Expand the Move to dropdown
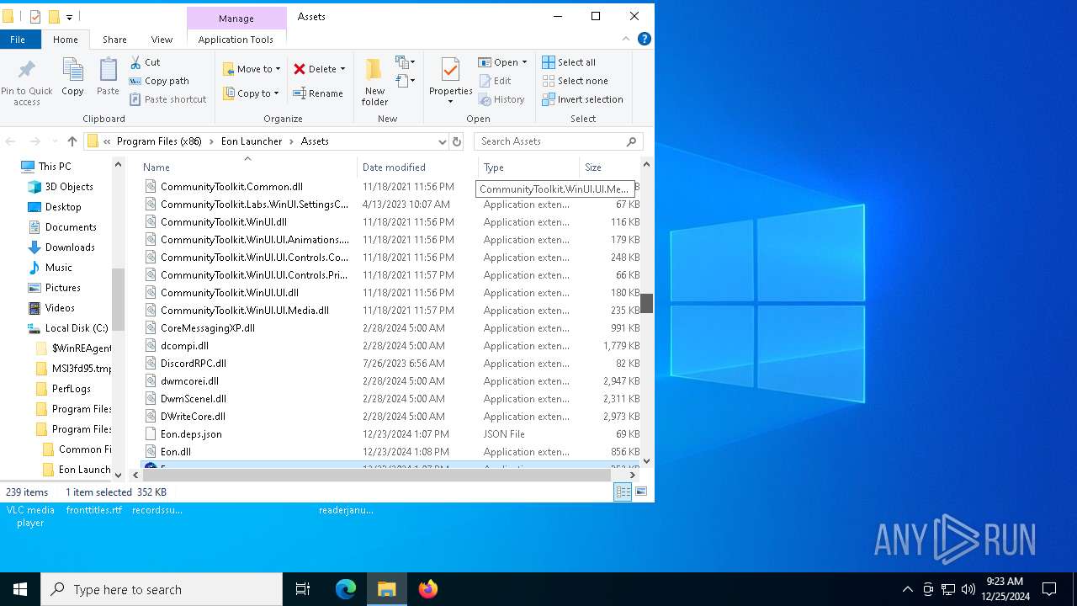 tap(278, 69)
